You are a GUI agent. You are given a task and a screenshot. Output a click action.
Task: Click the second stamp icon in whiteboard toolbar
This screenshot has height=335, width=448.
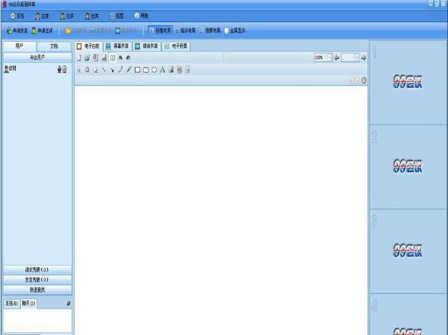128,58
